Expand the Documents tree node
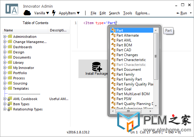The image size is (194, 137). pos(5,57)
